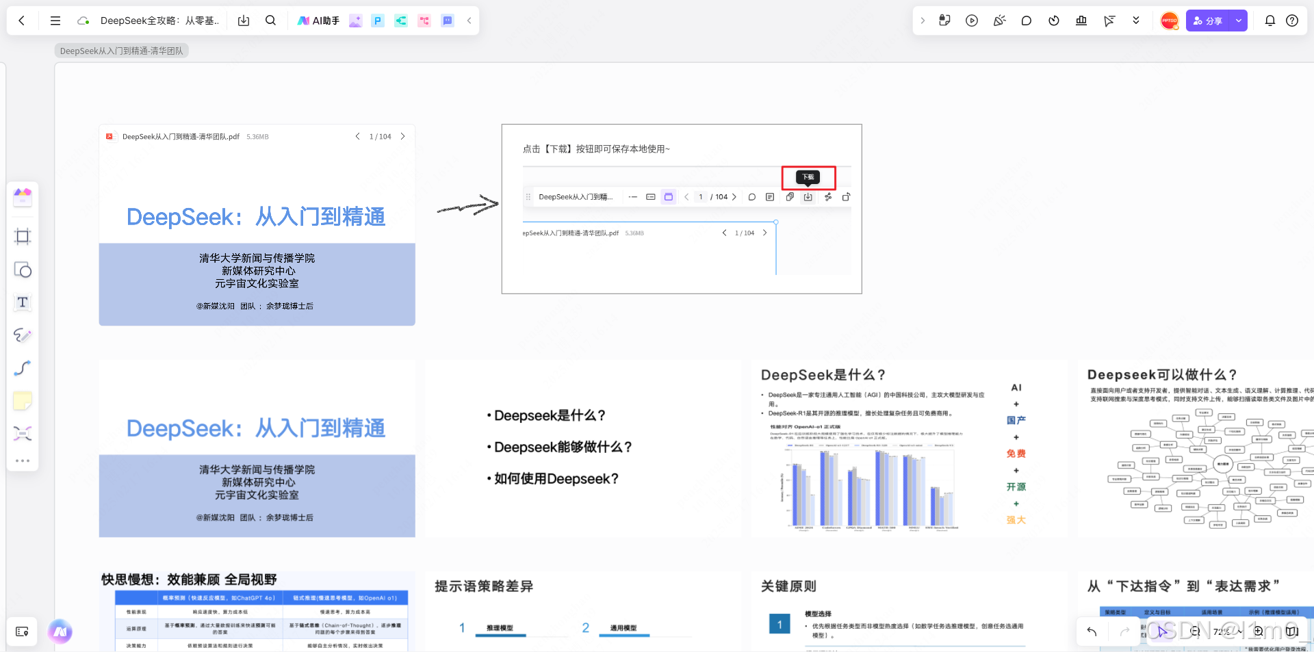Click the purple AI image generation icon
Viewport: 1314px width, 652px height.
[x=355, y=21]
